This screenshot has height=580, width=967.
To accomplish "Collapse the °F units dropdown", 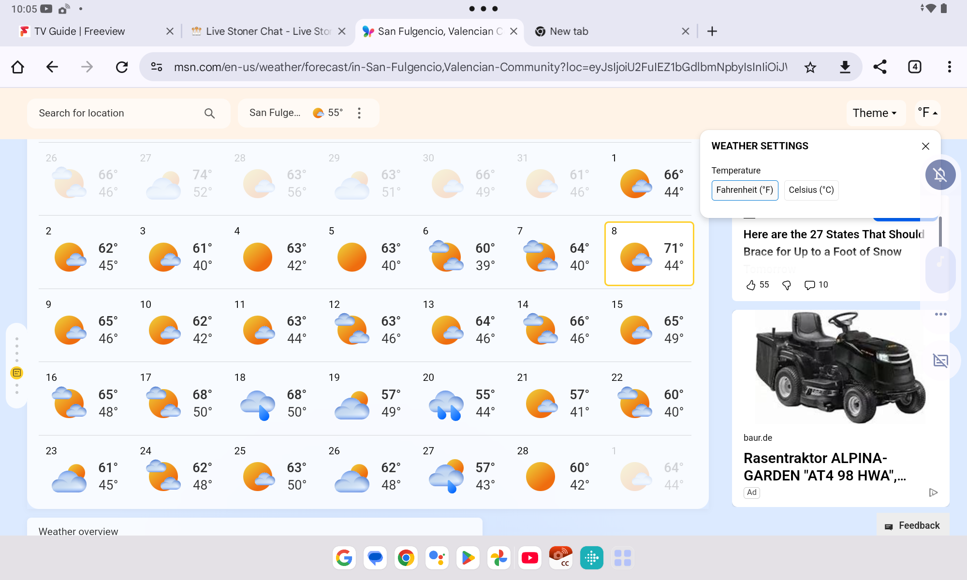I will click(x=927, y=113).
